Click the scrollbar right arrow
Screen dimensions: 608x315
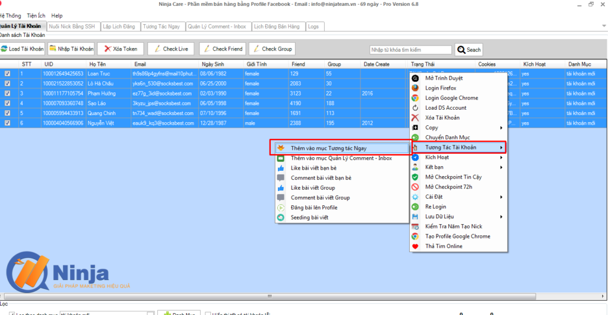click(x=603, y=296)
